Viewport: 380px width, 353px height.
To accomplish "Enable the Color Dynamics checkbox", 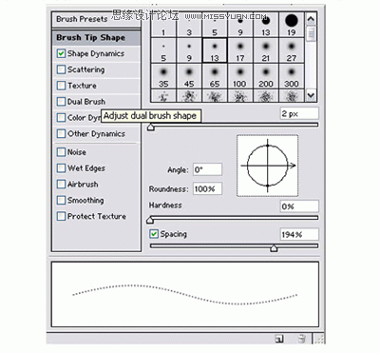I will coord(61,118).
